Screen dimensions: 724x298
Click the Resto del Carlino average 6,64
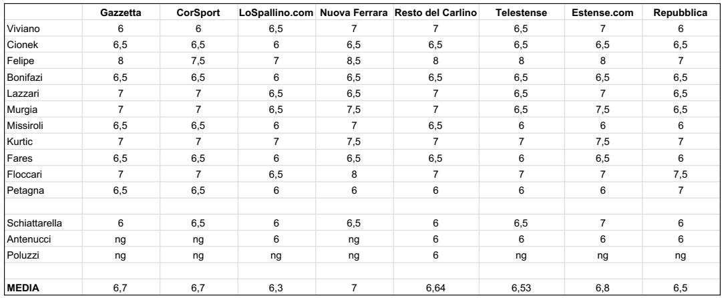tap(435, 288)
